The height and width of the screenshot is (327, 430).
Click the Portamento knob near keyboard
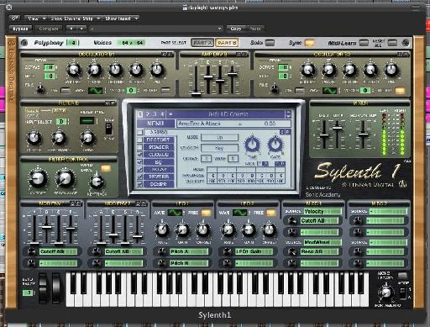click(x=386, y=293)
